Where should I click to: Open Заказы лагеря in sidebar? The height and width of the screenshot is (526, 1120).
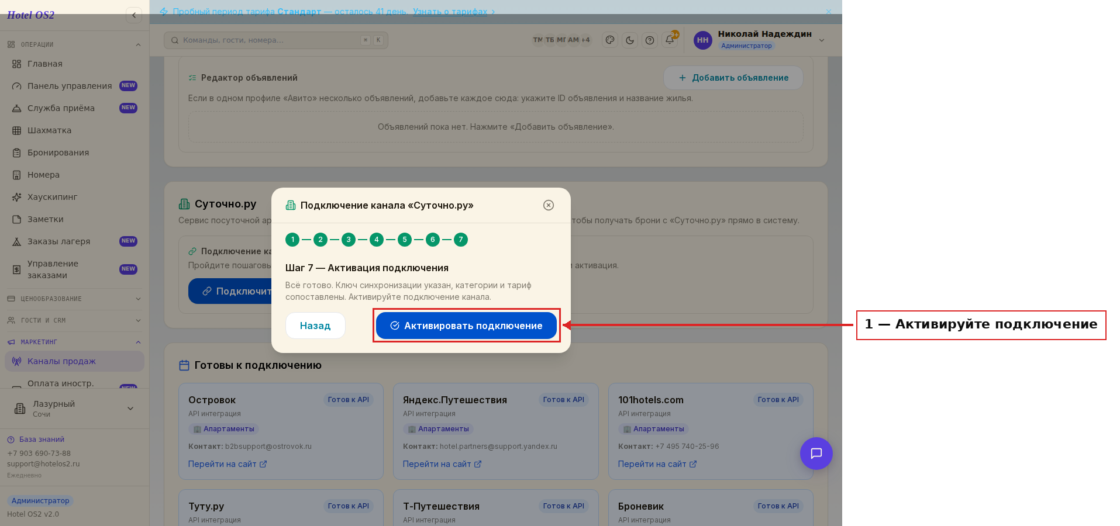(x=74, y=241)
